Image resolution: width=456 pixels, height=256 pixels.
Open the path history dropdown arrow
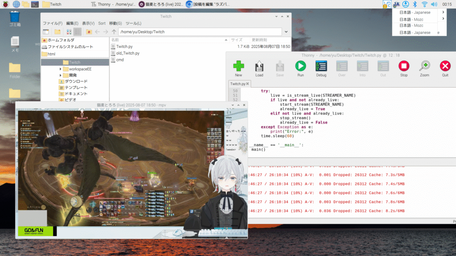[x=286, y=32]
